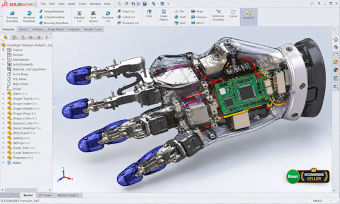The image size is (340, 204).
Task: Open the Curves tool
Action: click(233, 13)
